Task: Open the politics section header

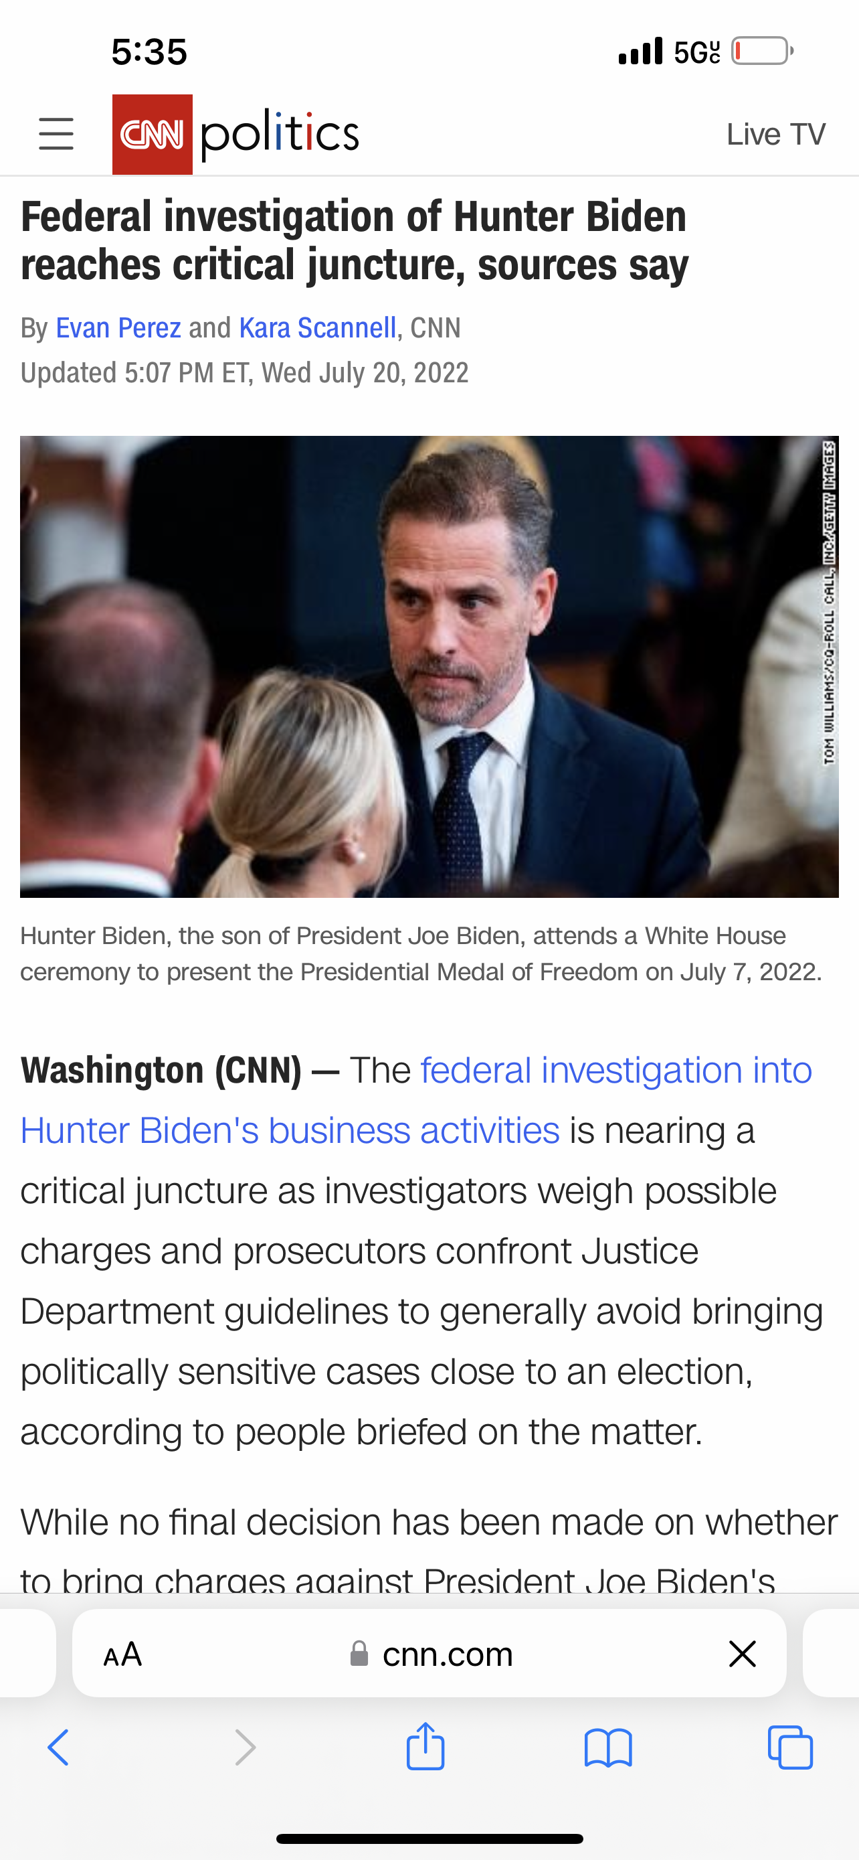Action: coord(280,135)
